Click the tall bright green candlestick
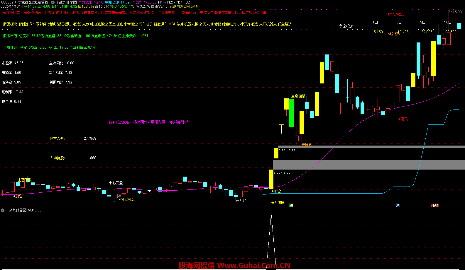 pyautogui.click(x=291, y=113)
